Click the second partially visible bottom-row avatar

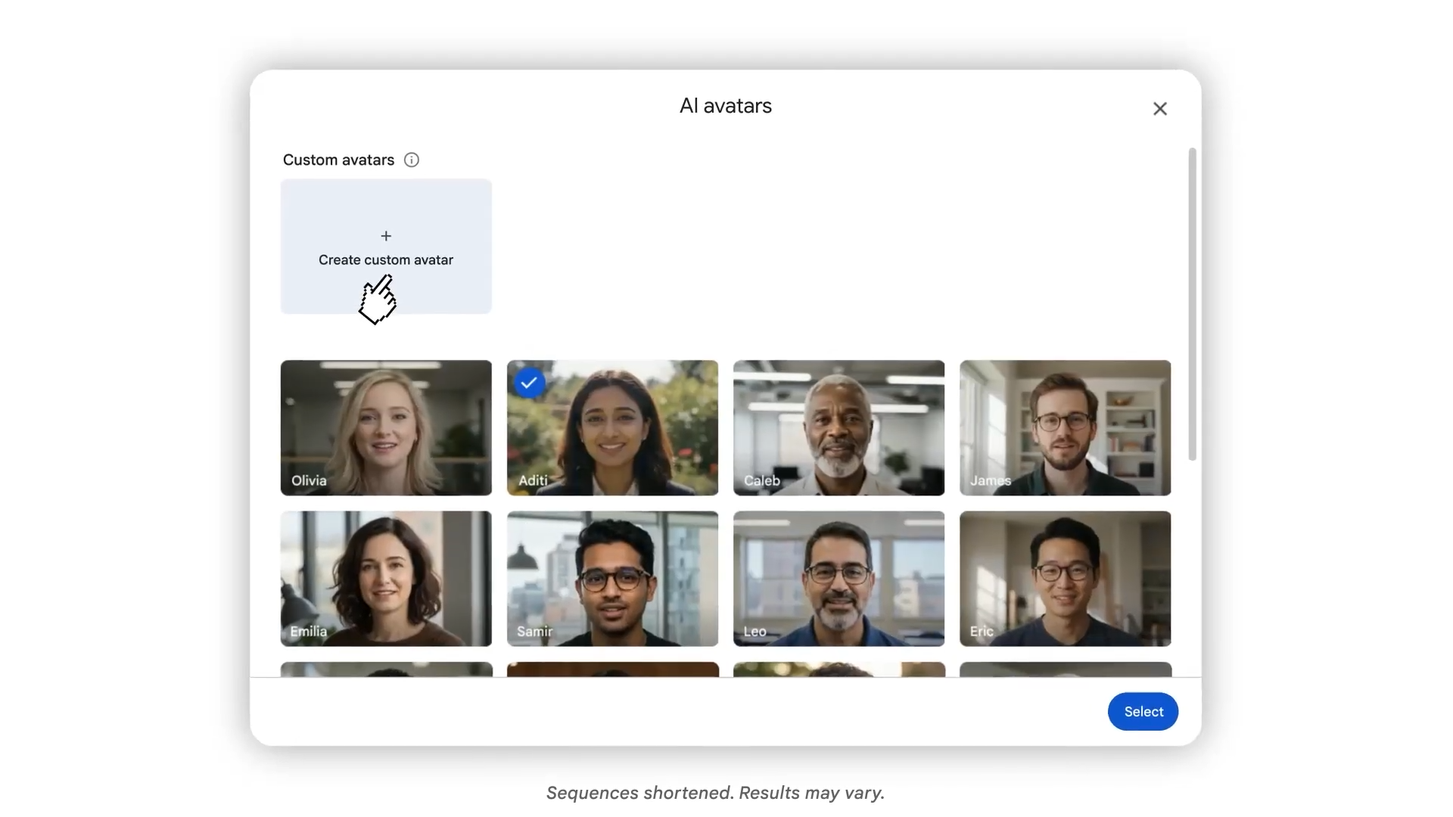(x=612, y=669)
